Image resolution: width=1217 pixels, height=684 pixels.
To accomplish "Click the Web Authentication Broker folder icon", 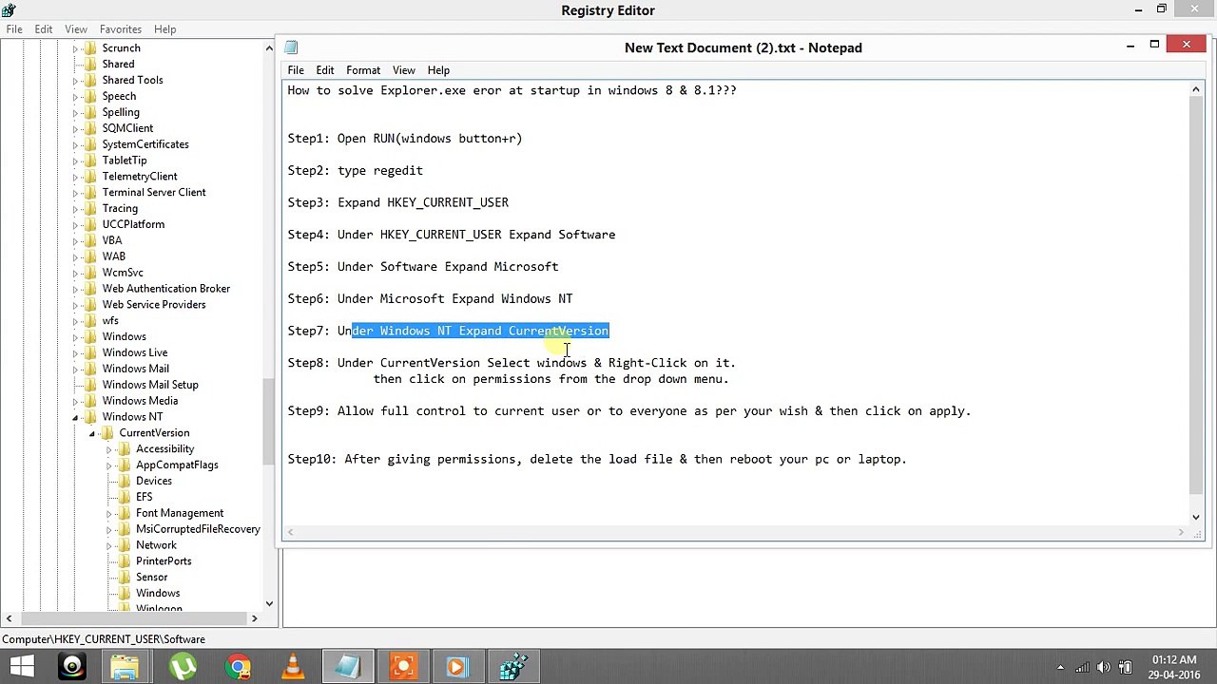I will (x=90, y=289).
